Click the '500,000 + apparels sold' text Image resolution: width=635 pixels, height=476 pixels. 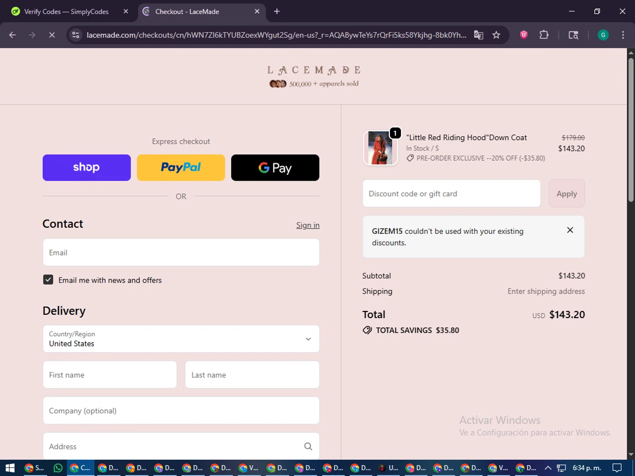pyautogui.click(x=324, y=84)
